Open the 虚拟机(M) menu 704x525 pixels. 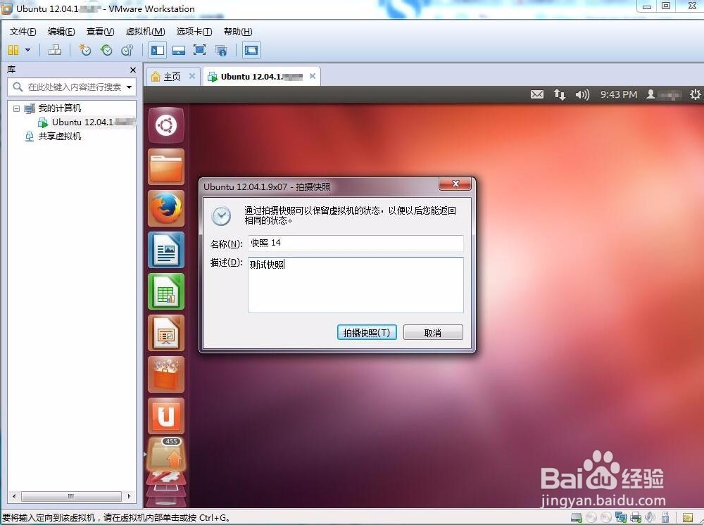point(144,31)
